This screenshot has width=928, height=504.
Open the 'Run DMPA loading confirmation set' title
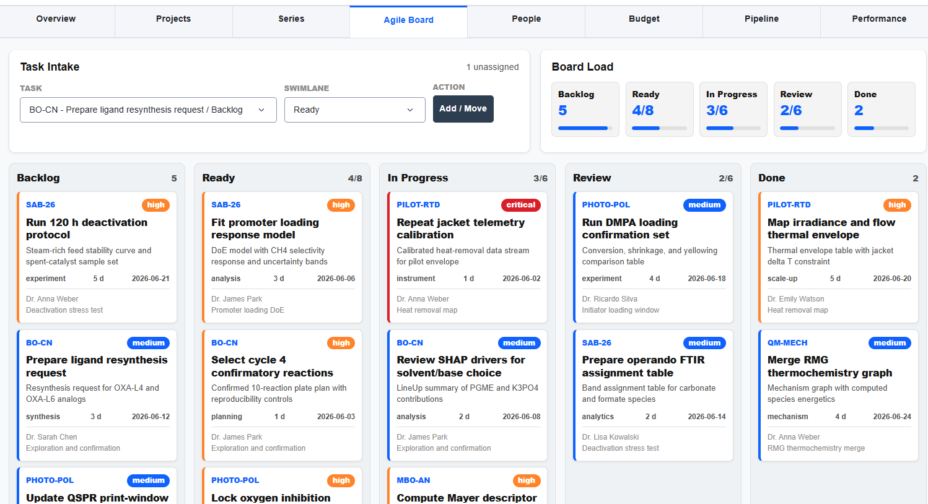[x=630, y=228]
